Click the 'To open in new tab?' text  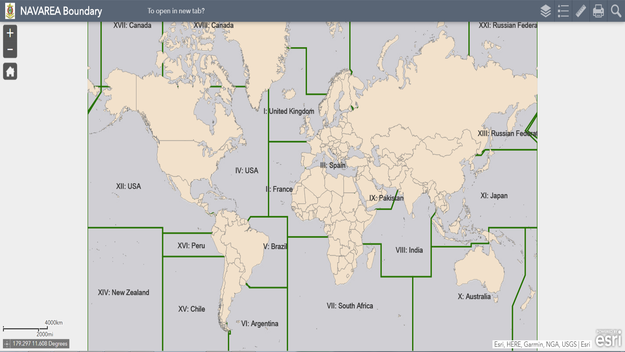coord(176,10)
